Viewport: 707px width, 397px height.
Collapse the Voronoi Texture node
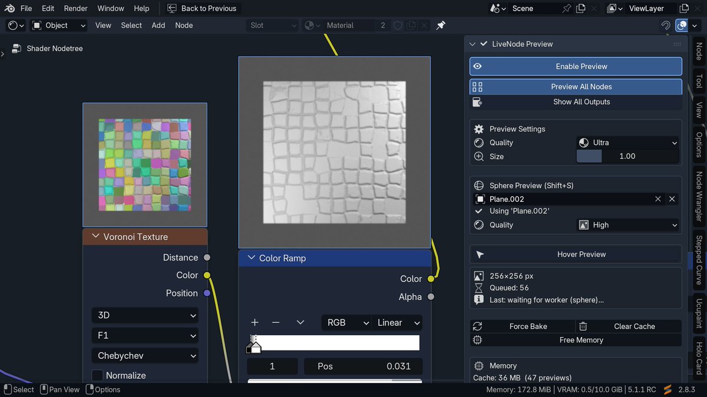pos(95,236)
